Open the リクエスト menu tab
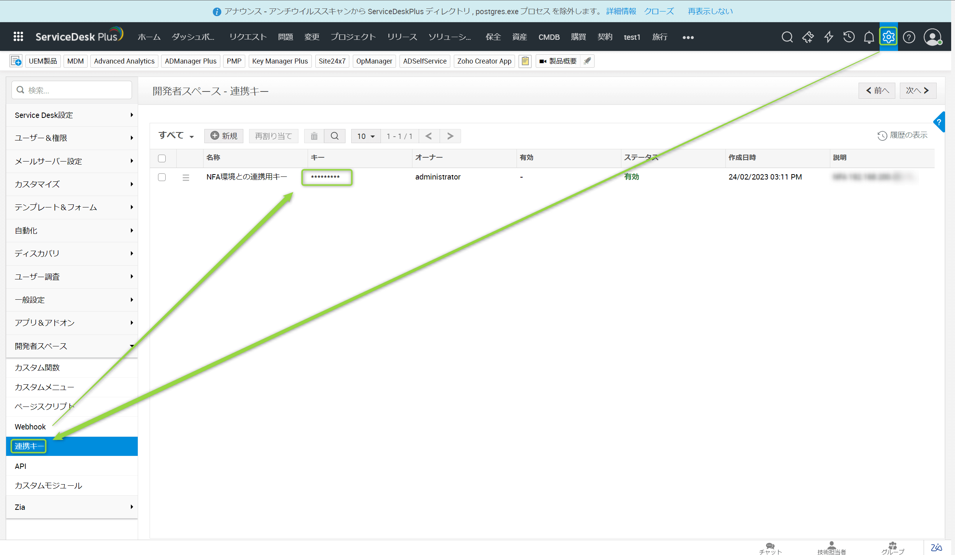Image resolution: width=955 pixels, height=555 pixels. [x=248, y=37]
